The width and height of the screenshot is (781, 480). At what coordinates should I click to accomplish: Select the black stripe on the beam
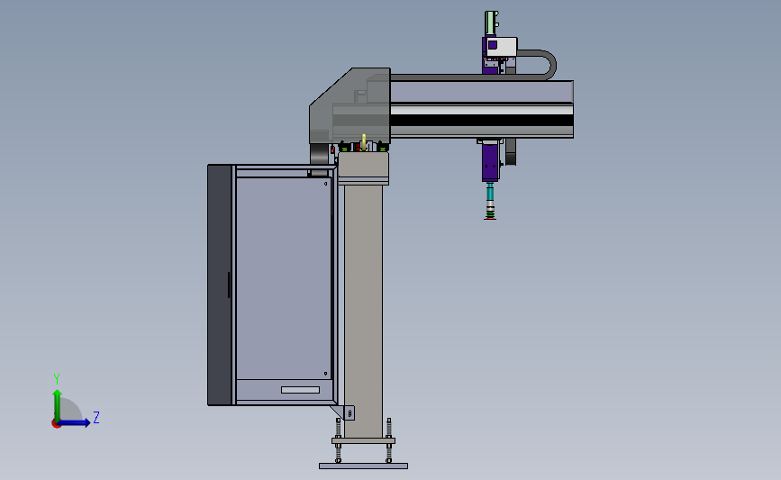[x=482, y=121]
